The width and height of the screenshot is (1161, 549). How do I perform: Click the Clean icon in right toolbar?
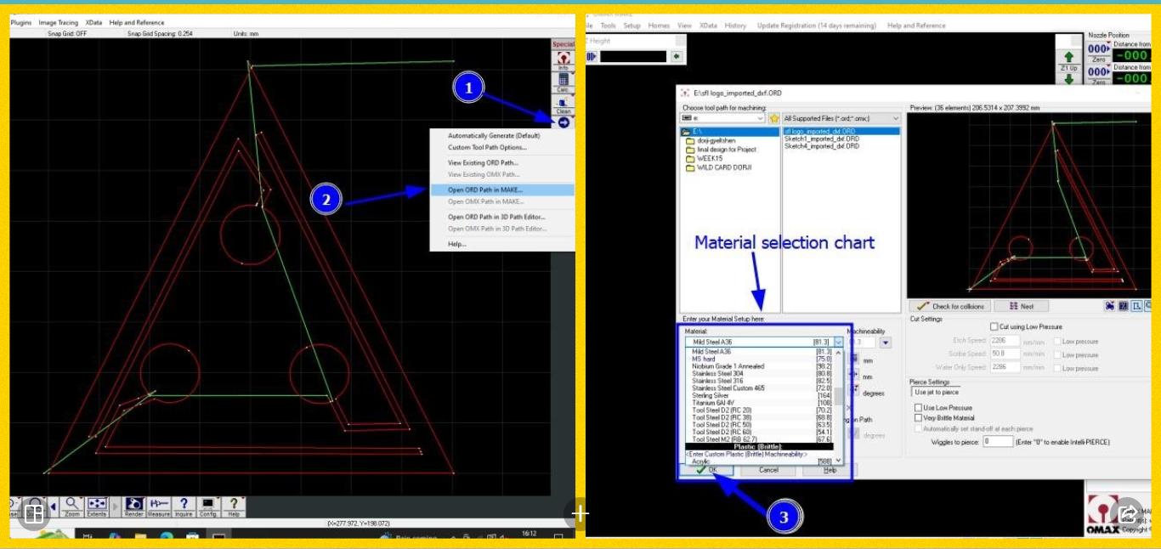pyautogui.click(x=563, y=105)
